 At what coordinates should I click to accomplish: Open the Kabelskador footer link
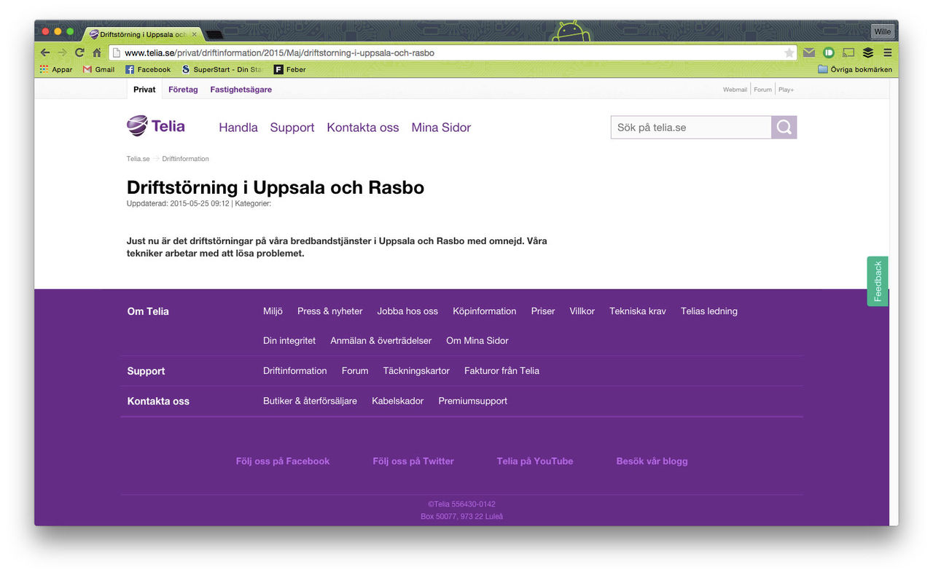pos(397,401)
